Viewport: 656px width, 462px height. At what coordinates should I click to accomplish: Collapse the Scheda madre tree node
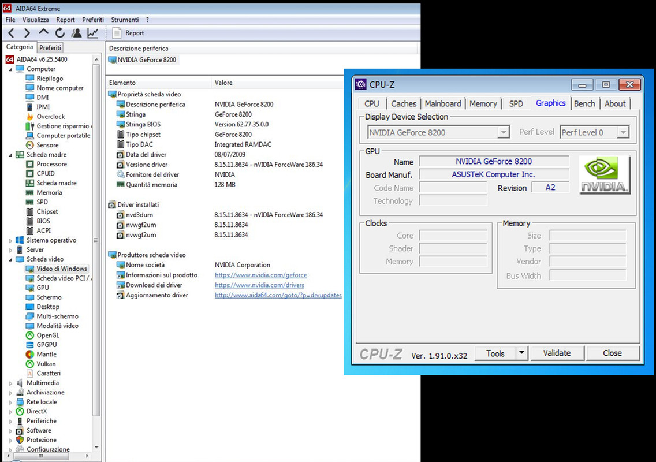pyautogui.click(x=10, y=155)
